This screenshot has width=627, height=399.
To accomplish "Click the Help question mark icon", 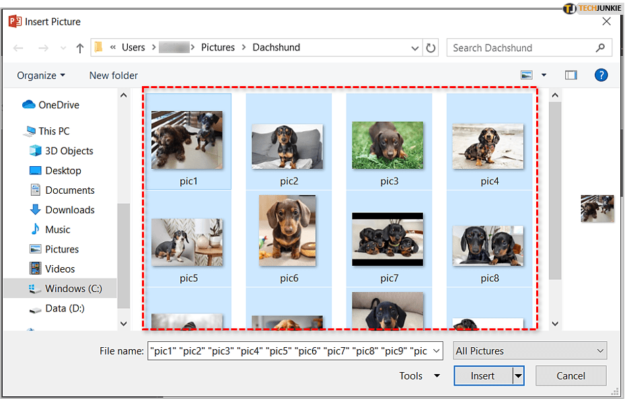I will pos(601,75).
